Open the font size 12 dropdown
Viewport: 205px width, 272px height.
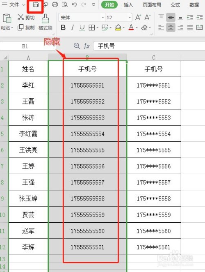(130, 18)
